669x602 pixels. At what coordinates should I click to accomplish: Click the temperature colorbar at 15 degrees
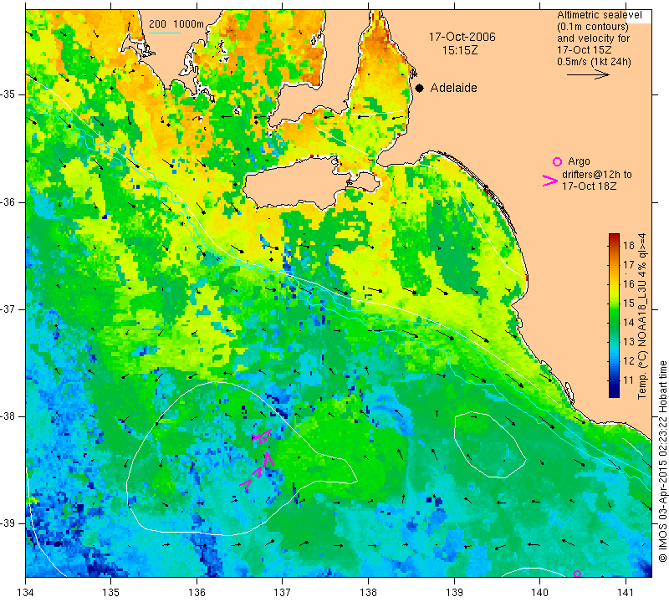[614, 304]
